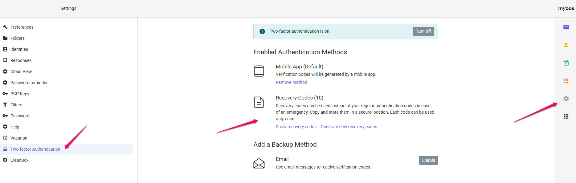The image size is (576, 183).
Task: Go to Password settings
Action: point(67,116)
